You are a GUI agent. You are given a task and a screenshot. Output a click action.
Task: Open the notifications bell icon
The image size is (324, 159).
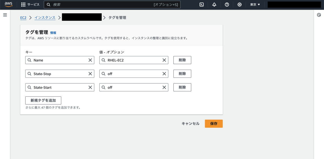tap(214, 5)
